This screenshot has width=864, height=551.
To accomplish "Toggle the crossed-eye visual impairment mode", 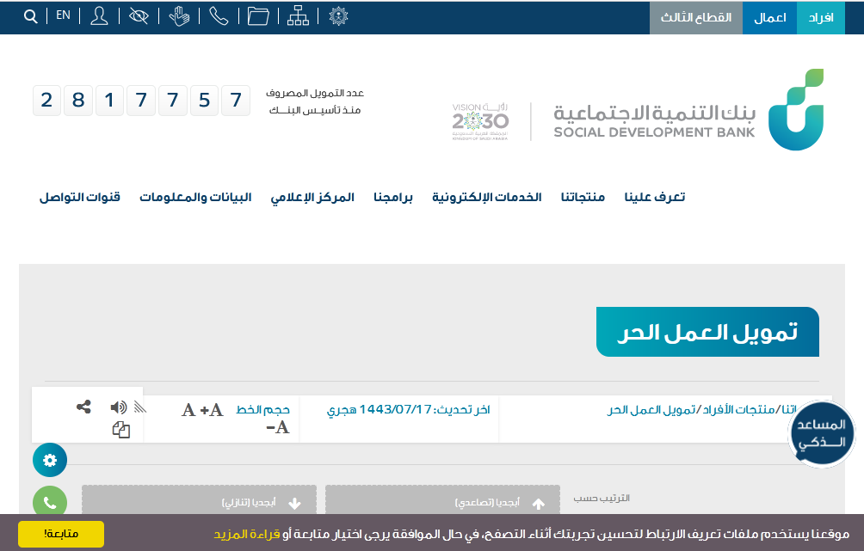I will [x=139, y=16].
